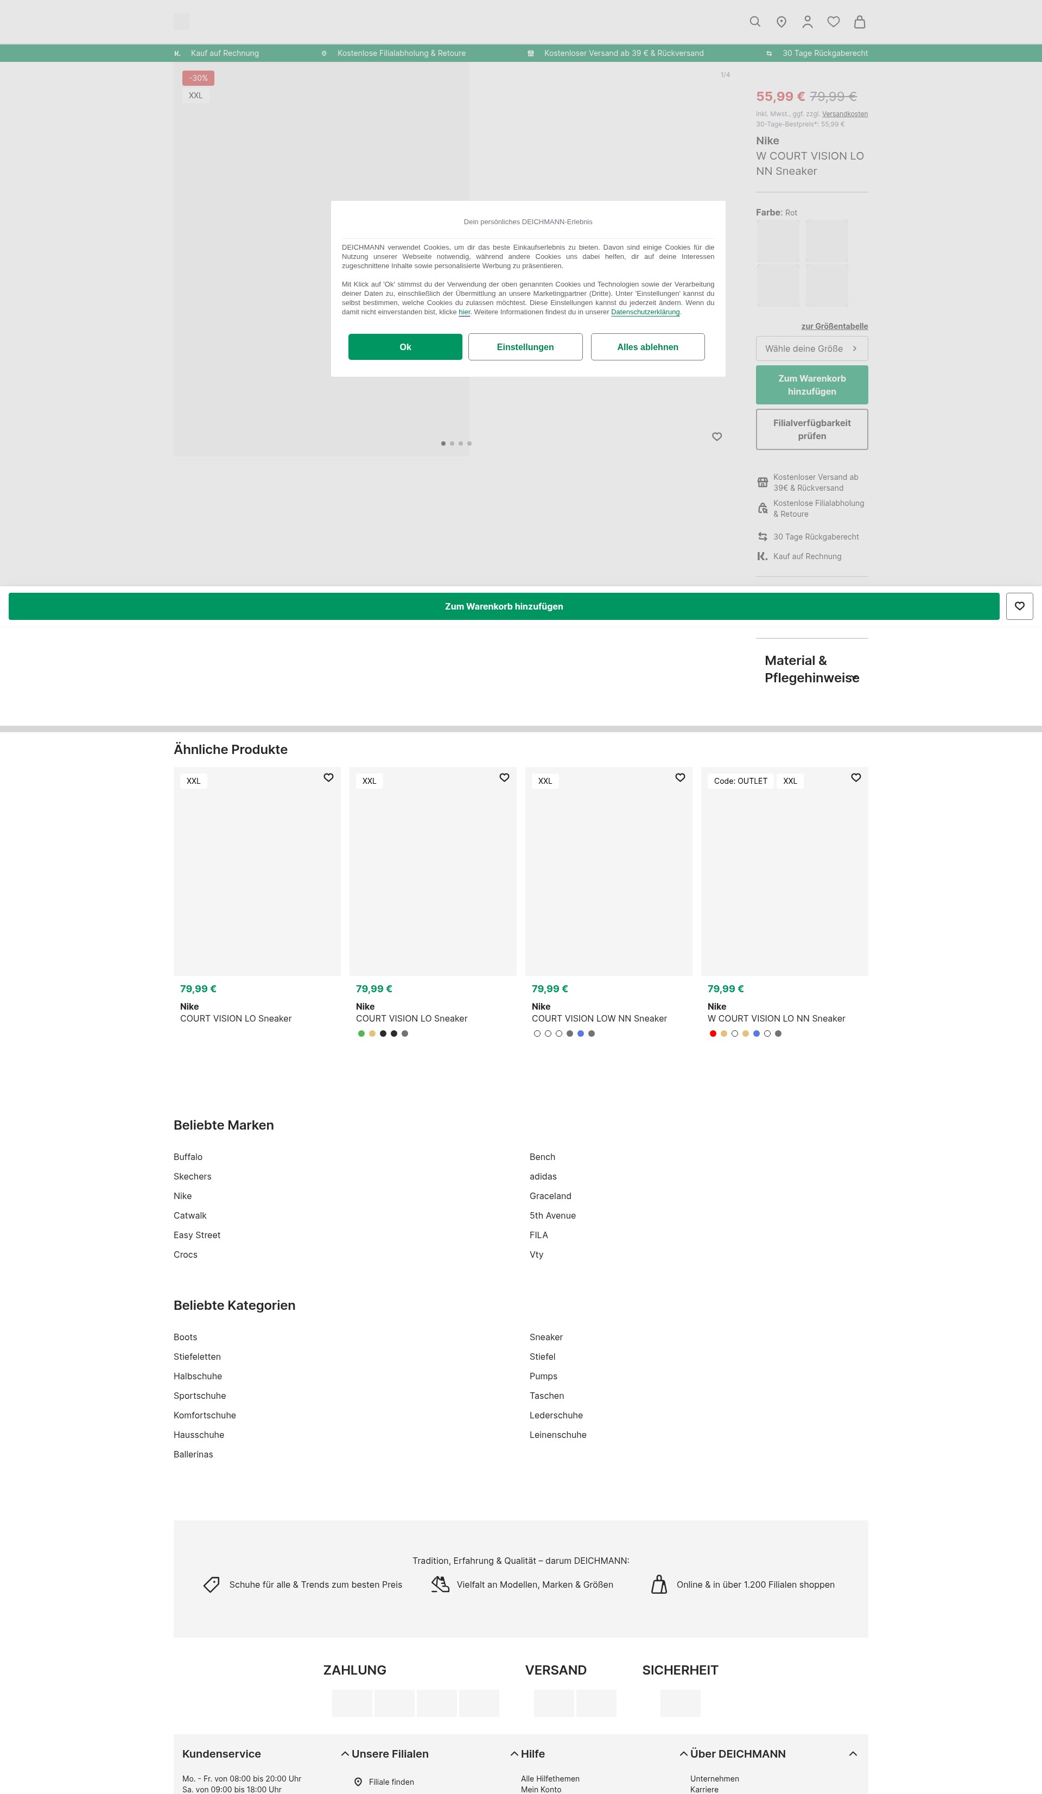Reject cookies with Alles ablehnen
This screenshot has width=1042, height=1794.
[x=647, y=347]
